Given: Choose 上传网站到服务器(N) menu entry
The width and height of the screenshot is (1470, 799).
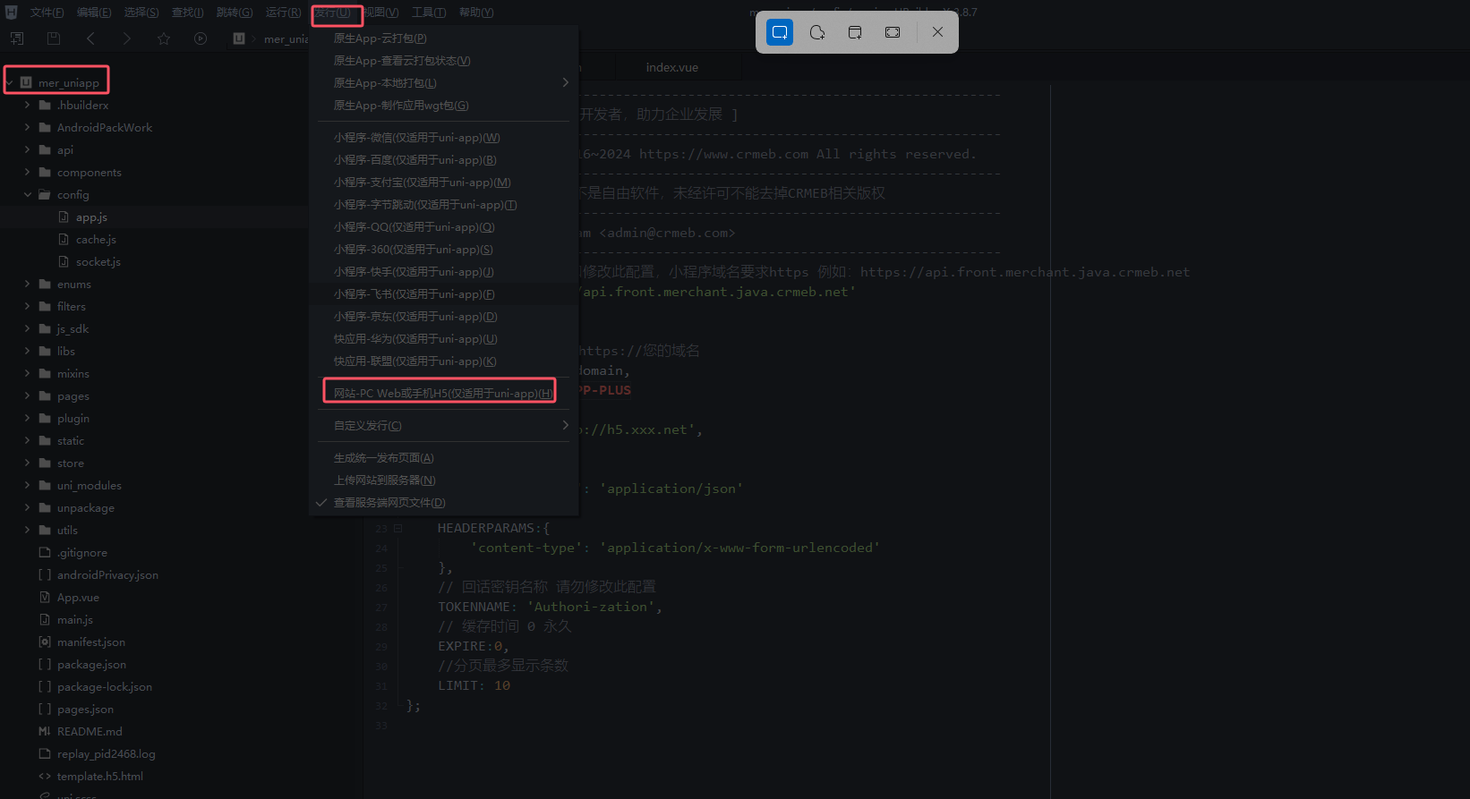Looking at the screenshot, I should tap(385, 480).
